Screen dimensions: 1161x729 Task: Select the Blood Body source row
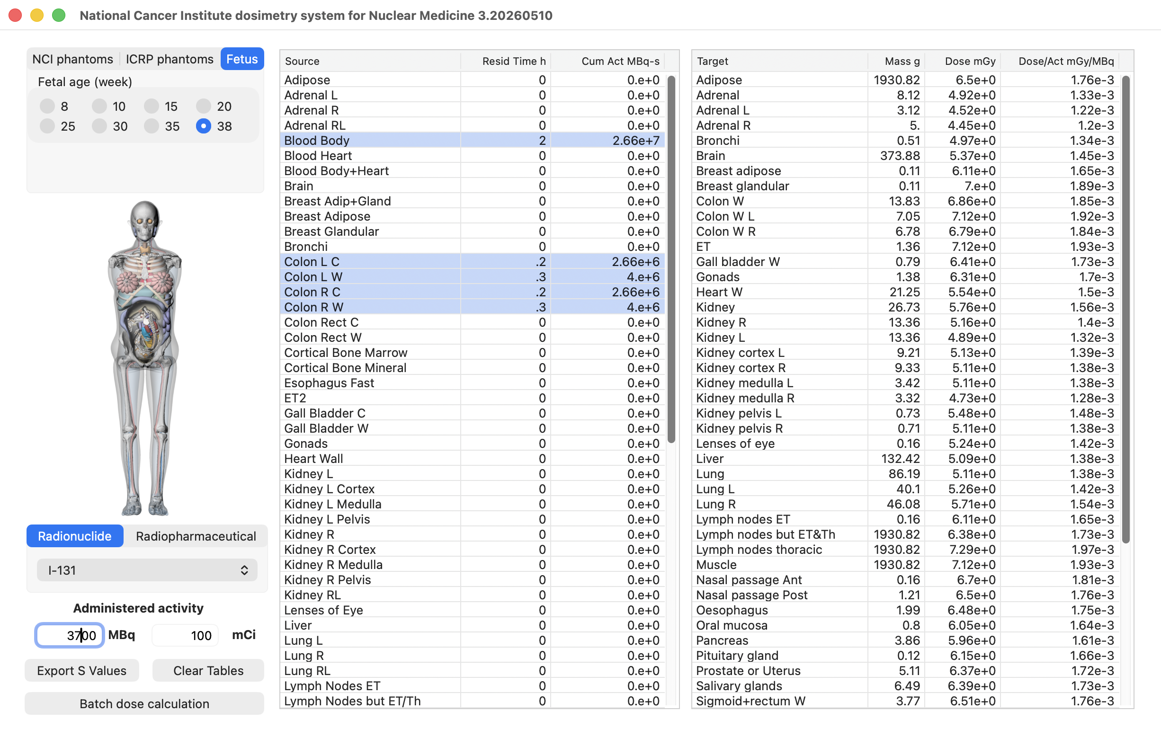pos(473,140)
